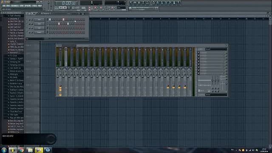272x153 pixels.
Task: Select "You are the one" in browser
Action: pos(17,118)
